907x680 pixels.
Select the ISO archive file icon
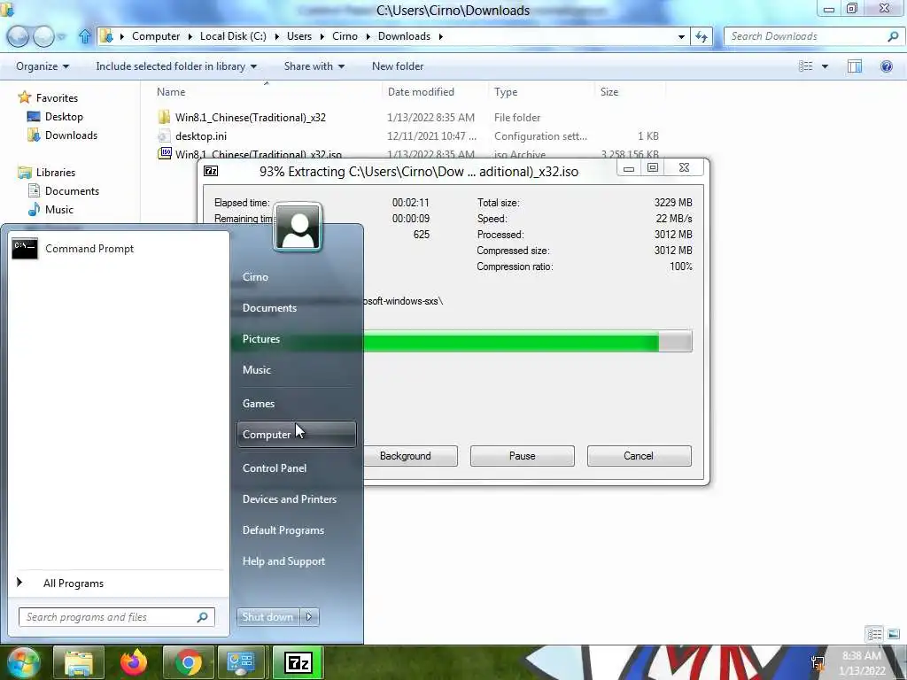pos(165,153)
